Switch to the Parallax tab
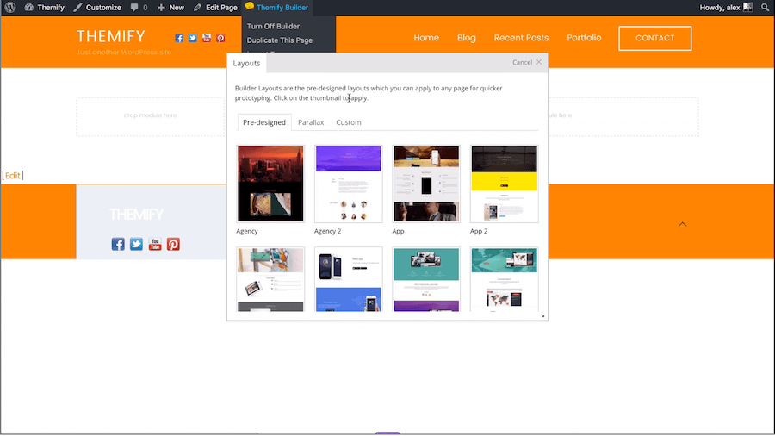Screen dimensions: 775x436 pyautogui.click(x=311, y=122)
